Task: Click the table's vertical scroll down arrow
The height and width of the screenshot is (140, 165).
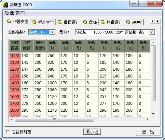Action: pos(153,114)
